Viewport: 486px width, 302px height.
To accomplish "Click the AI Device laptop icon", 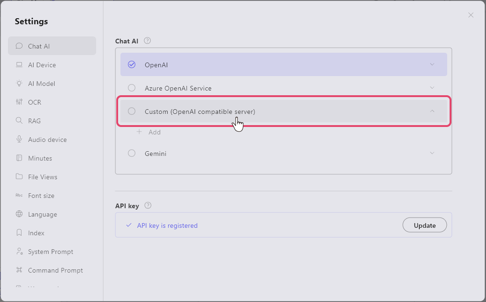I will coord(19,65).
